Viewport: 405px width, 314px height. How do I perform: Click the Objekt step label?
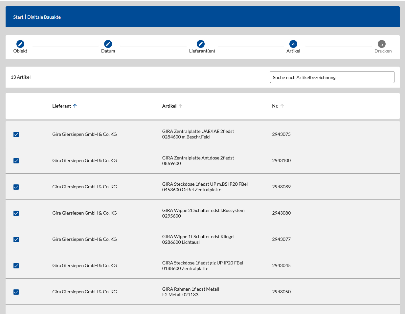[20, 51]
